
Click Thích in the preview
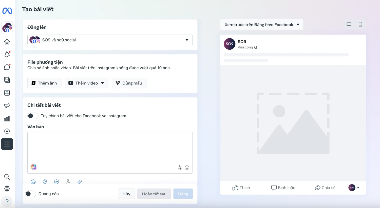click(241, 188)
